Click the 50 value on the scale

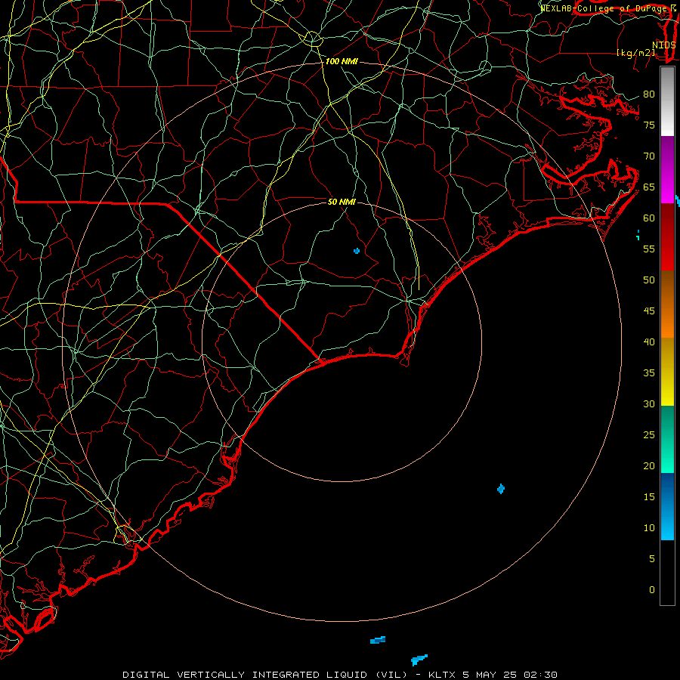[649, 280]
